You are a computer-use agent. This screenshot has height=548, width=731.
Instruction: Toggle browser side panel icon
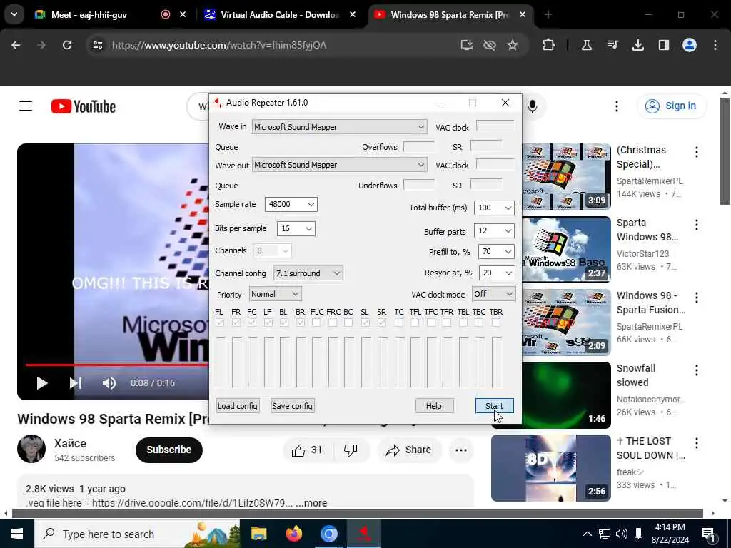coord(664,45)
